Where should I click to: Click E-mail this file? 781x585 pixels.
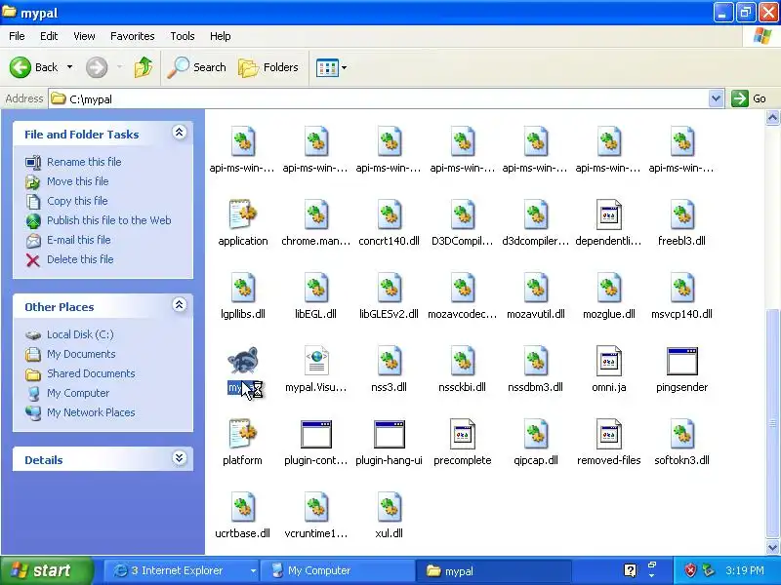click(x=79, y=239)
